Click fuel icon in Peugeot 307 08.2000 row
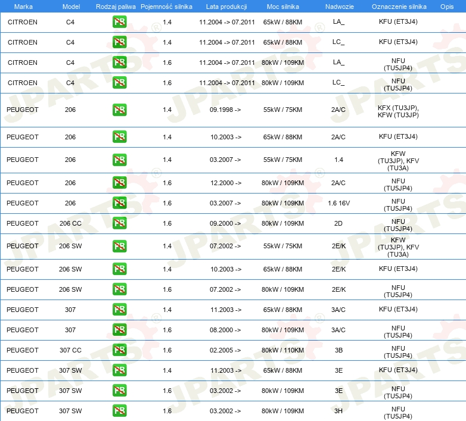The height and width of the screenshot is (421, 466). [119, 330]
